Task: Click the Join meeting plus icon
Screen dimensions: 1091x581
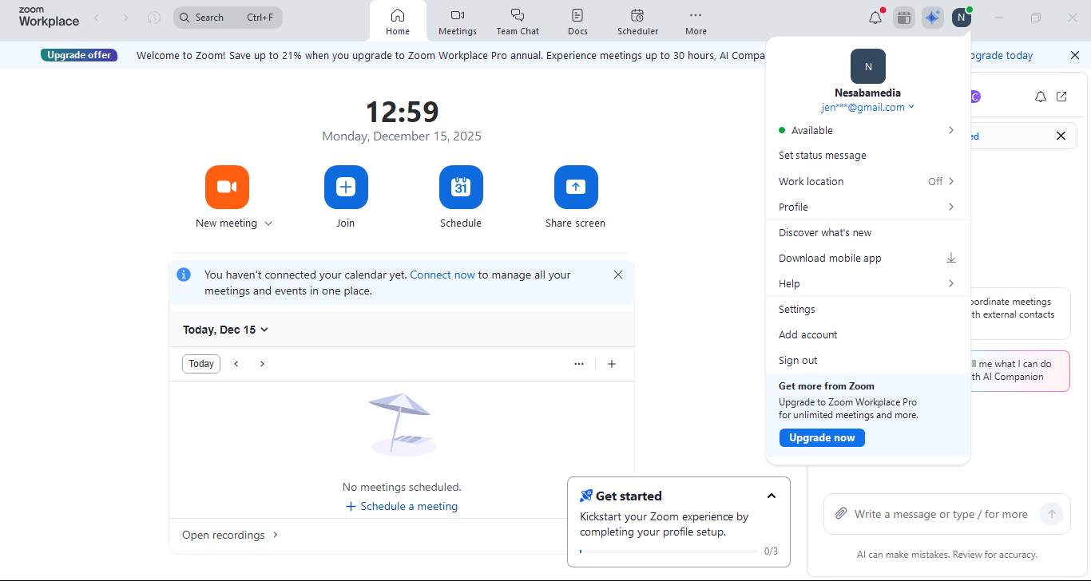Action: click(345, 187)
